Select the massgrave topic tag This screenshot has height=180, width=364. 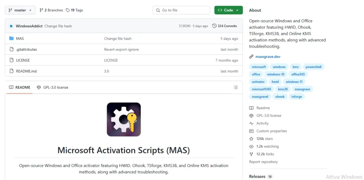pyautogui.click(x=303, y=89)
